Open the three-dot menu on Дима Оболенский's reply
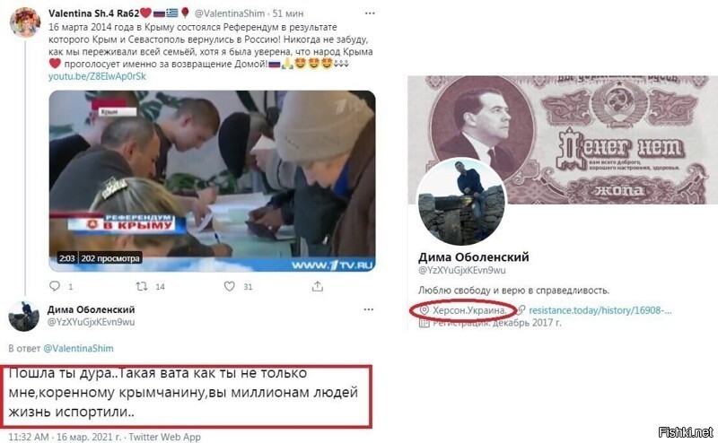This screenshot has width=718, height=443. 369,309
